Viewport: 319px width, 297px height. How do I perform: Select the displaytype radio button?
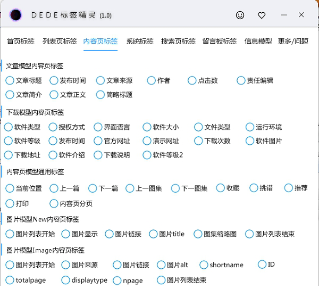coord(66,280)
